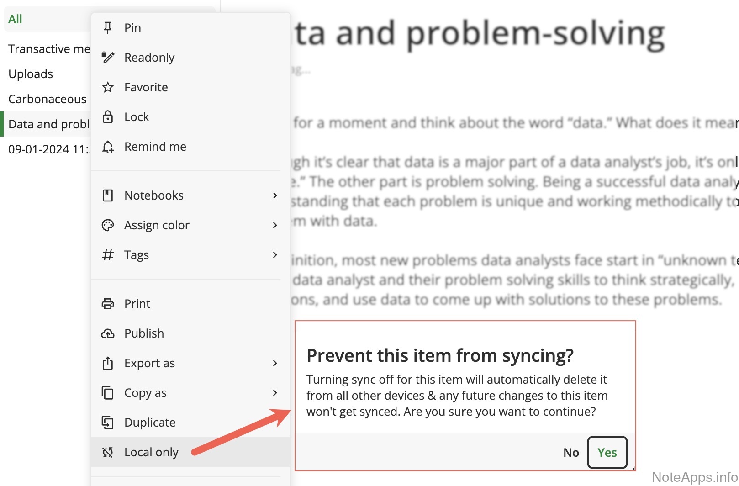Click the Lock padlock icon

108,117
